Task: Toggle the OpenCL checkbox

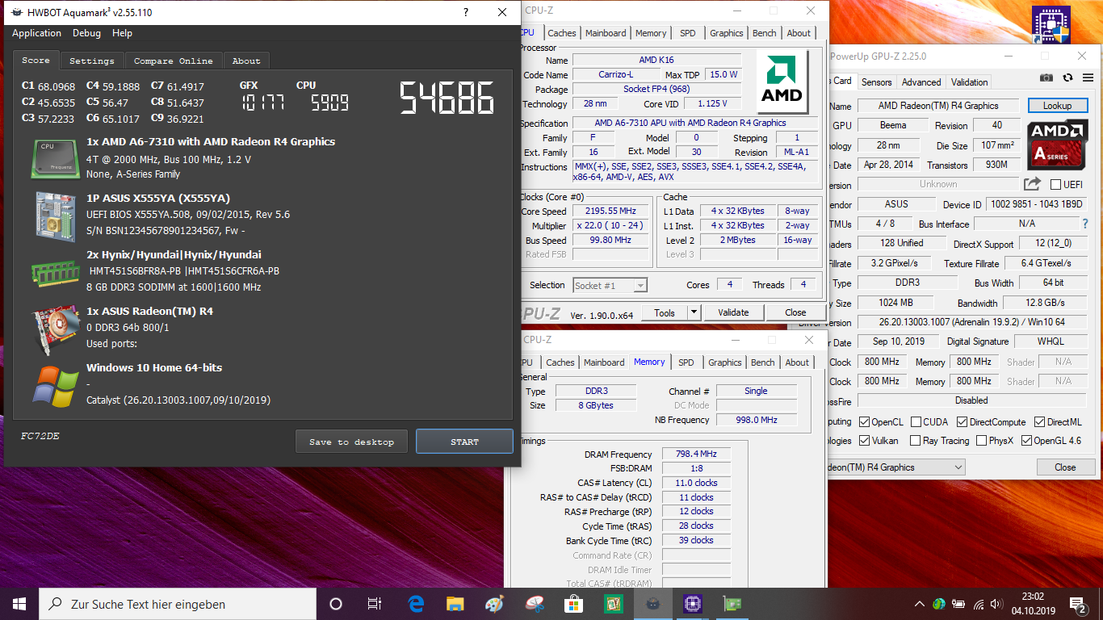Action: tap(865, 422)
